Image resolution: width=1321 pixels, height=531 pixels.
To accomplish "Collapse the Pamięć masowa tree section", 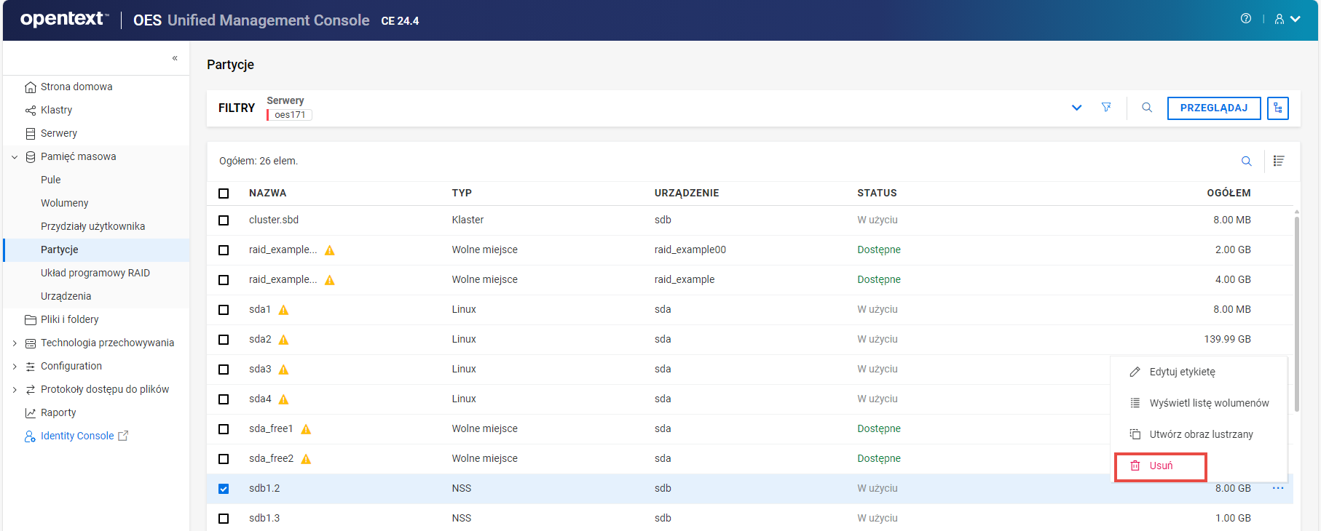I will tap(15, 157).
